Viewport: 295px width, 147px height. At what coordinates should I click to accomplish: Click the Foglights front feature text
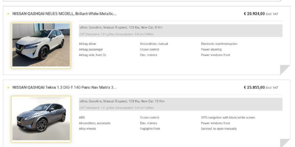pos(150,129)
